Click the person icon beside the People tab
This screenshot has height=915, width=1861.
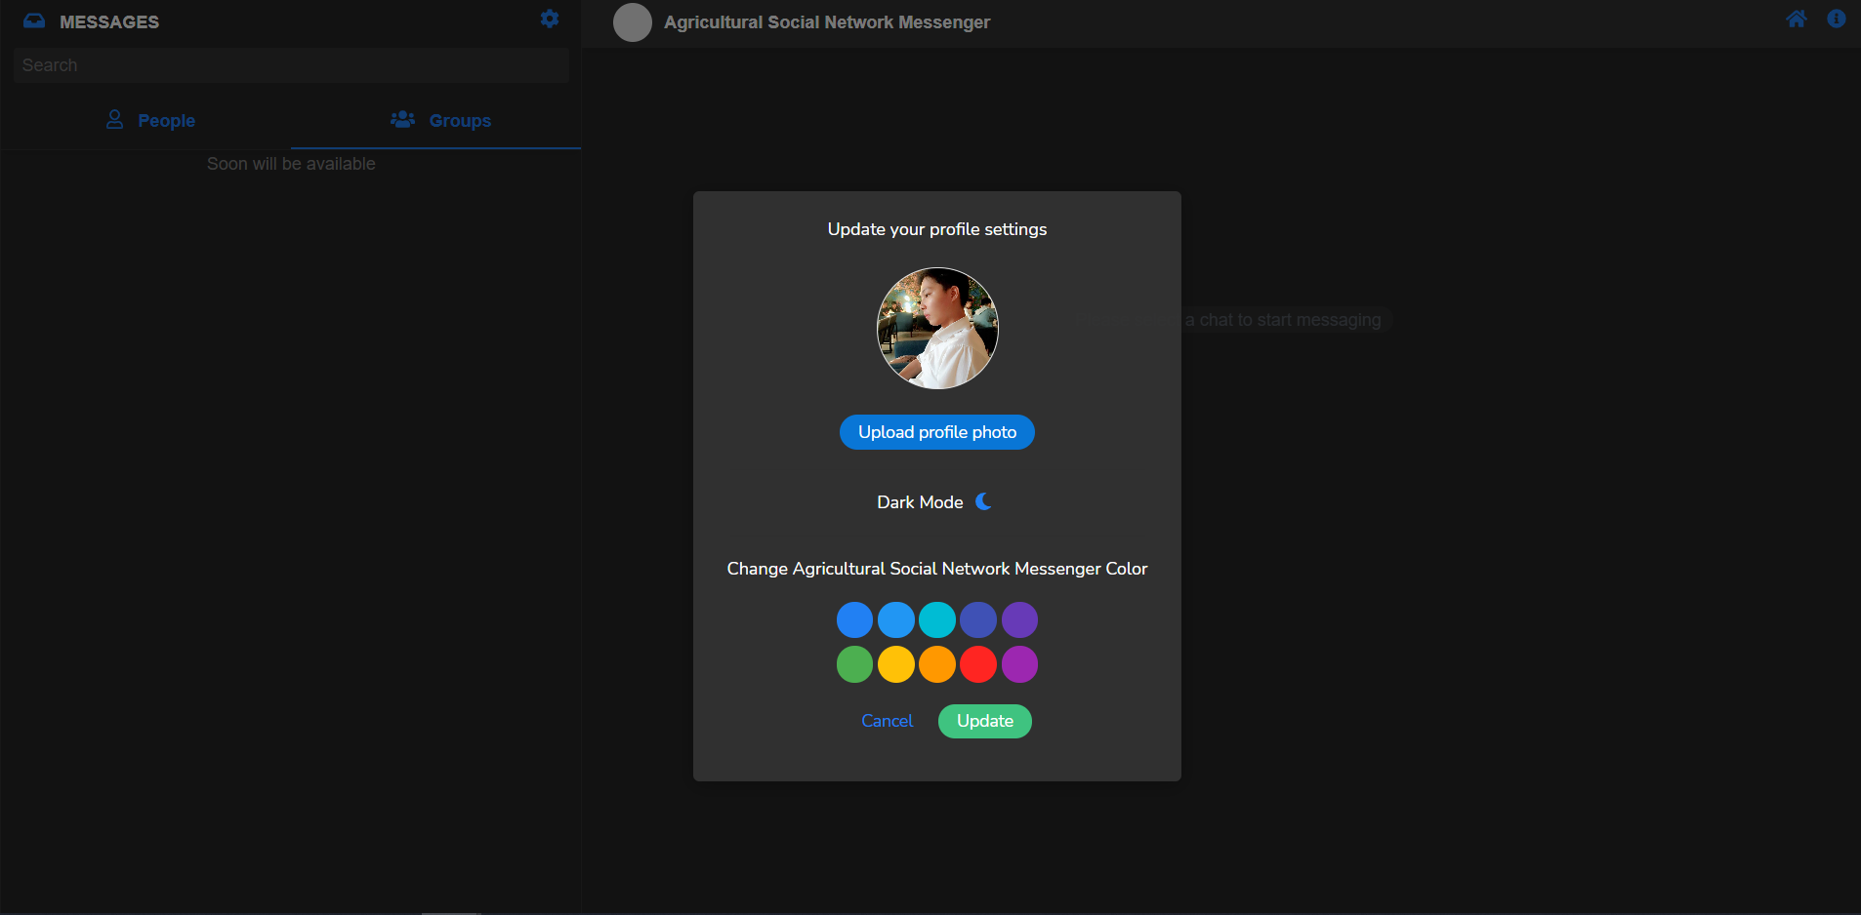114,119
